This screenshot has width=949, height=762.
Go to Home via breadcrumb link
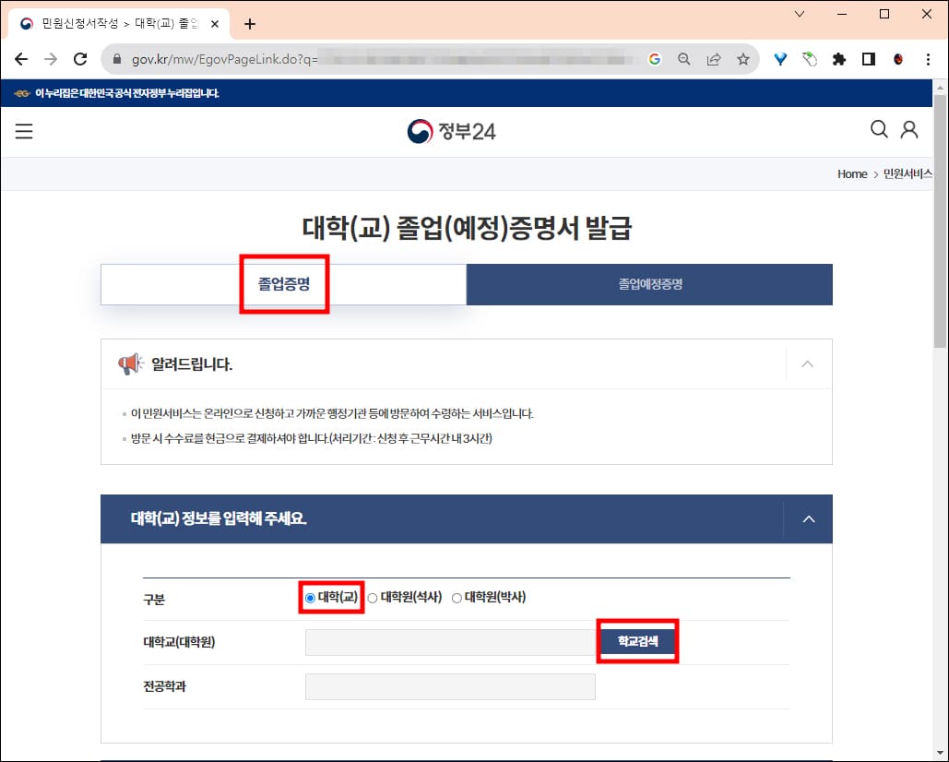coord(851,173)
